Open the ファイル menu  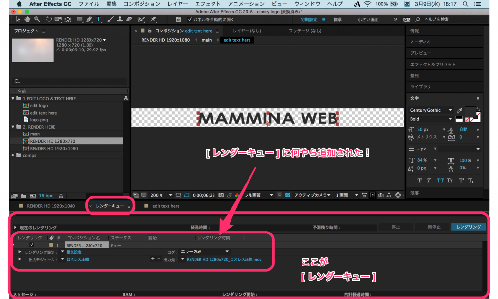89,4
